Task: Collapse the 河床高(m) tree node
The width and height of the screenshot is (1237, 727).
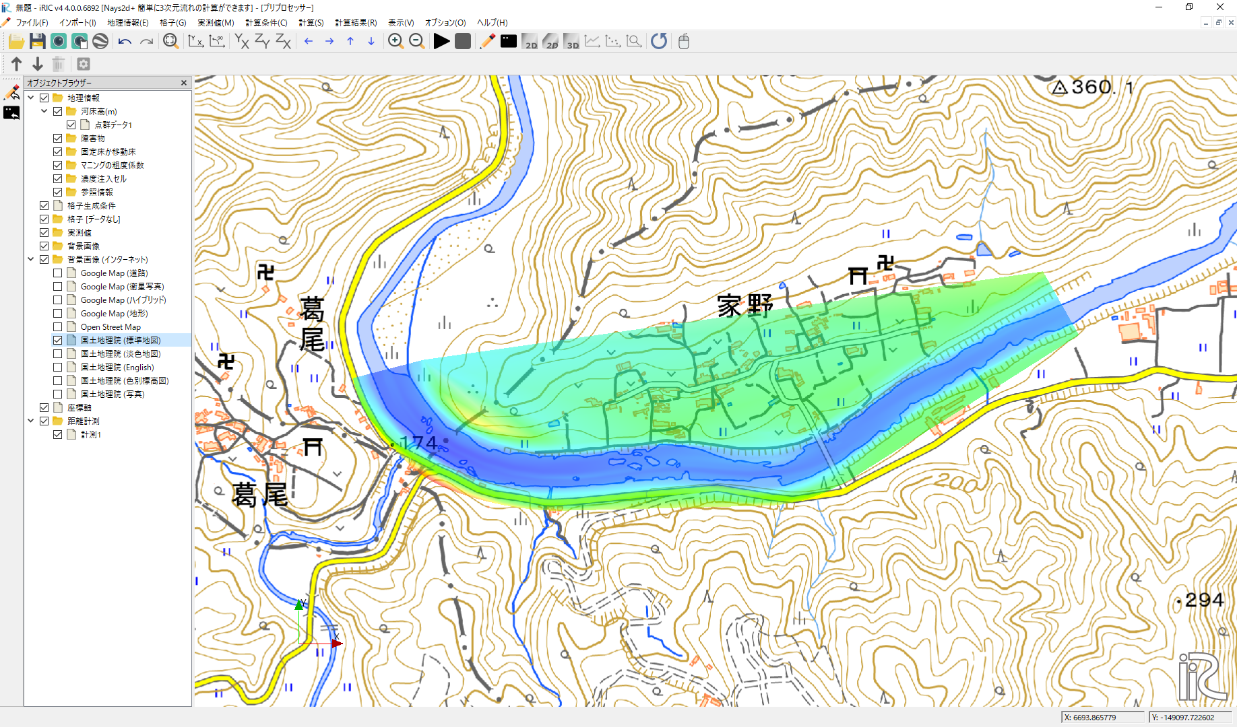Action: [x=44, y=112]
